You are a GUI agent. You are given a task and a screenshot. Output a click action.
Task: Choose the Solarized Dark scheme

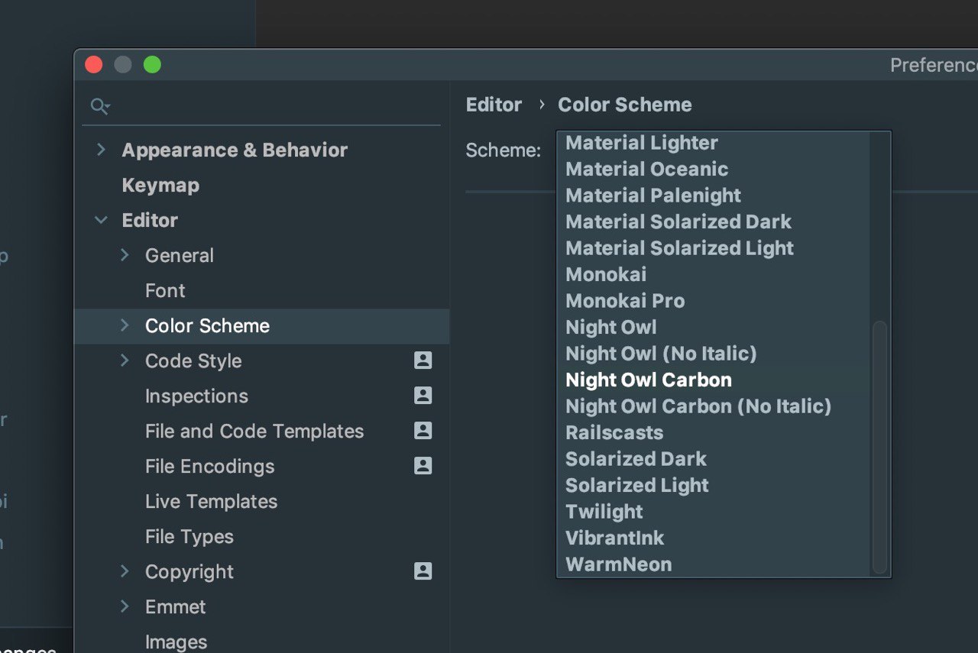pos(636,459)
